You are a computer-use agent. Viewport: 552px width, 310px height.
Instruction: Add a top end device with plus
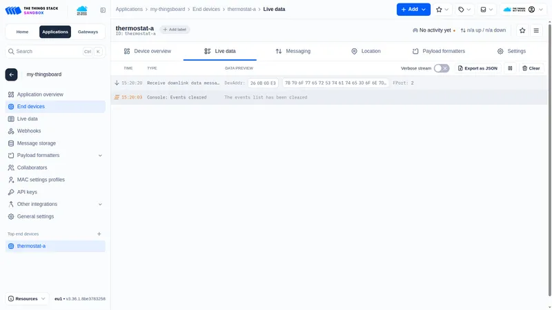(99, 234)
